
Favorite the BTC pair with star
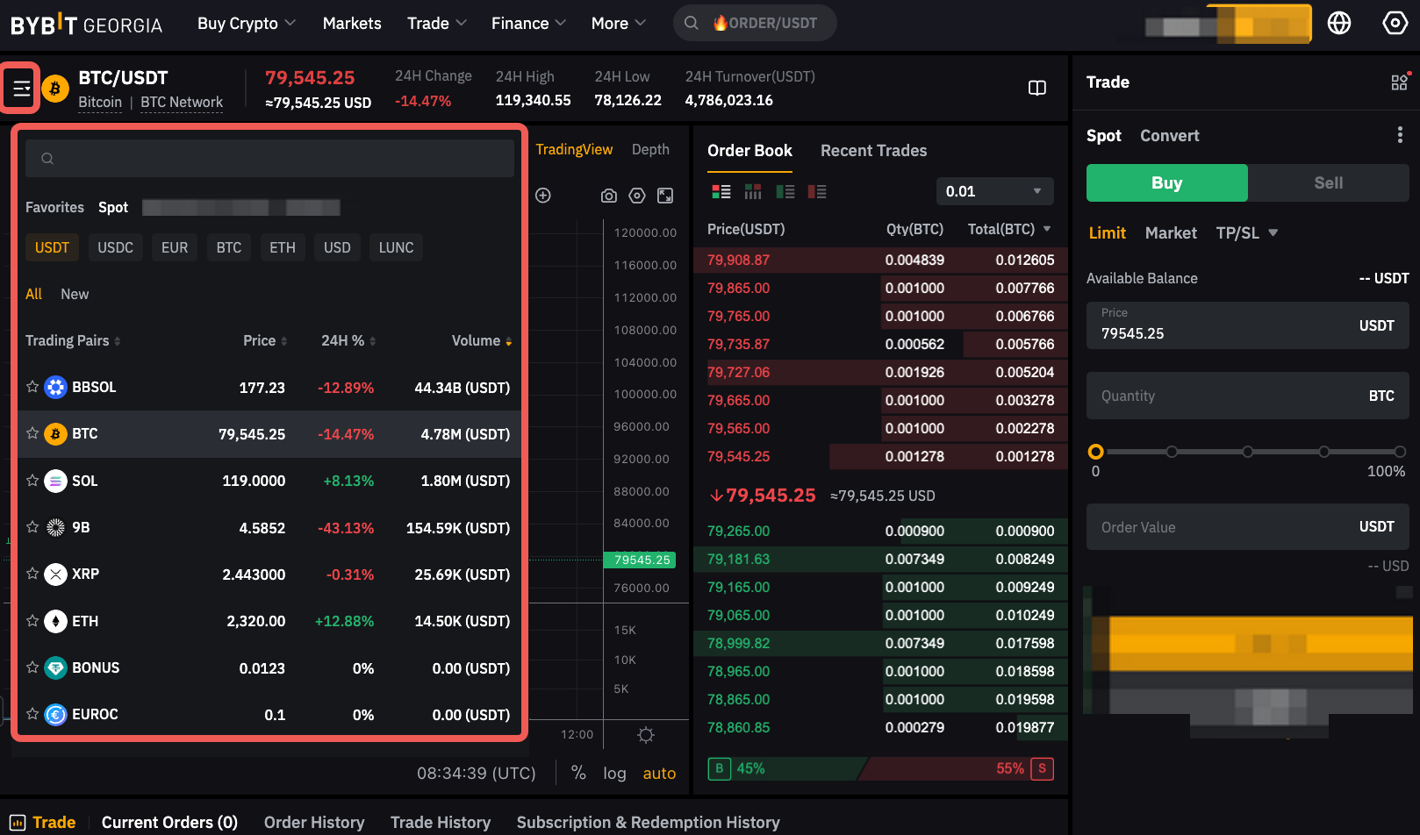(x=32, y=433)
